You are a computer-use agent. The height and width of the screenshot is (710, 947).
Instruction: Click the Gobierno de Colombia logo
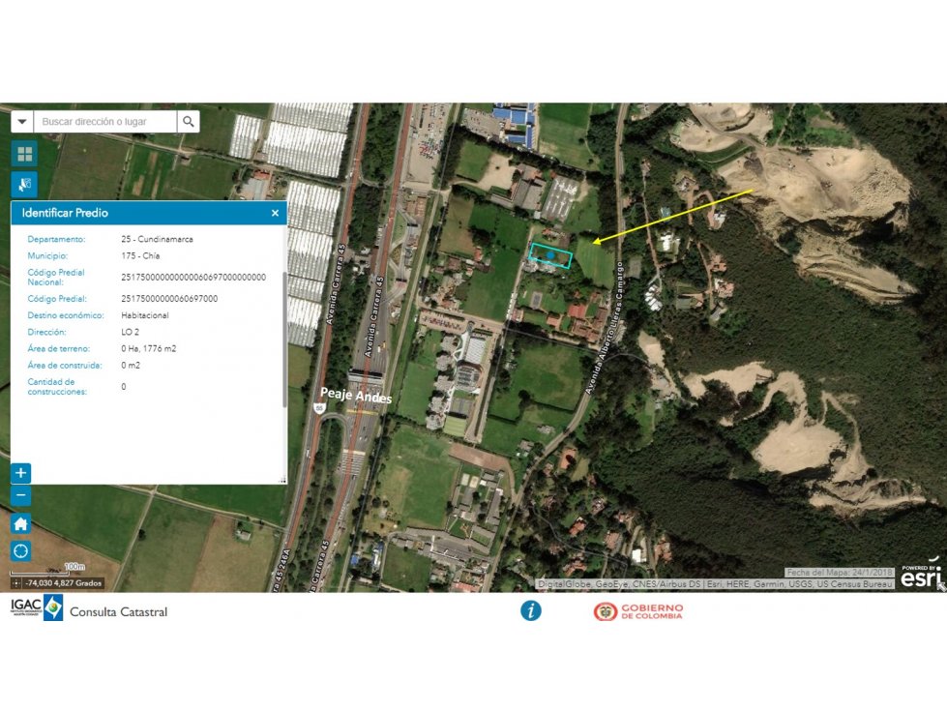click(x=638, y=611)
